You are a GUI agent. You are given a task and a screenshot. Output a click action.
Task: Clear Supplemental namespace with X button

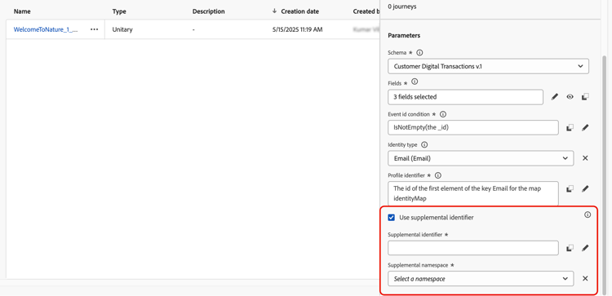click(x=585, y=279)
